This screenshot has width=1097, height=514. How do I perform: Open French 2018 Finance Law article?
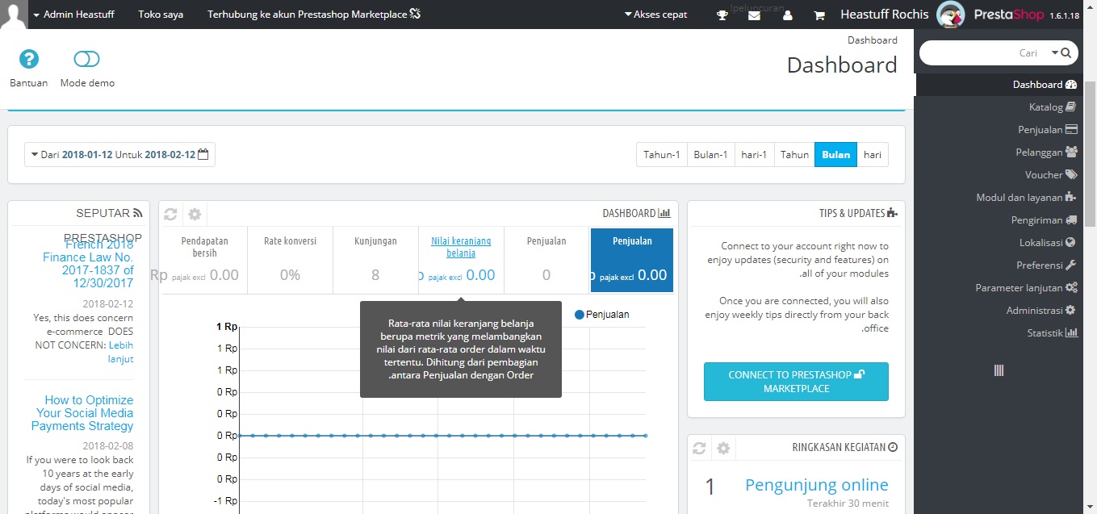[x=89, y=263]
